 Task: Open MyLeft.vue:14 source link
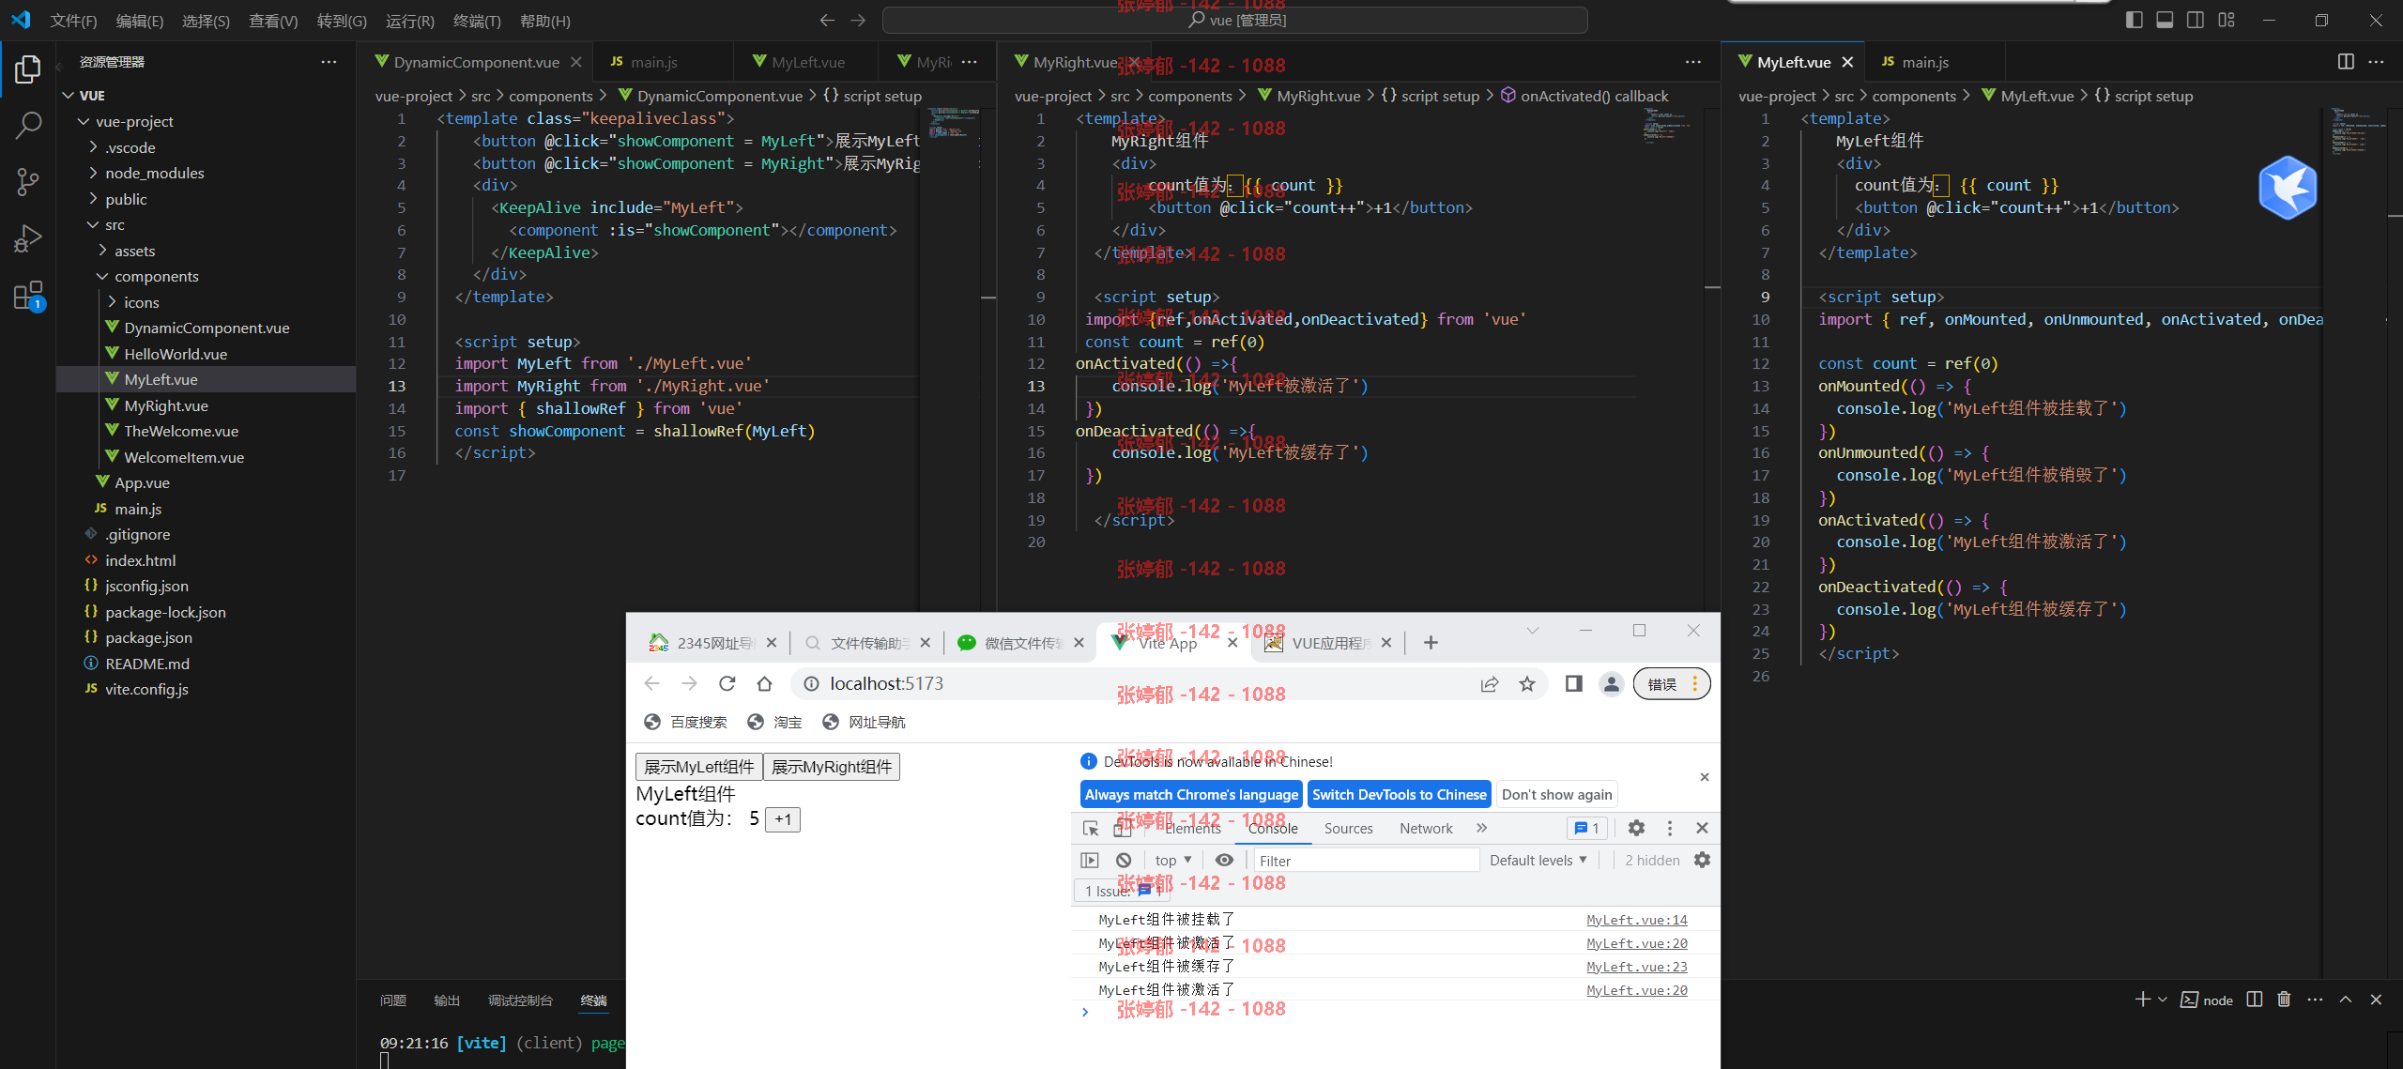[1637, 920]
